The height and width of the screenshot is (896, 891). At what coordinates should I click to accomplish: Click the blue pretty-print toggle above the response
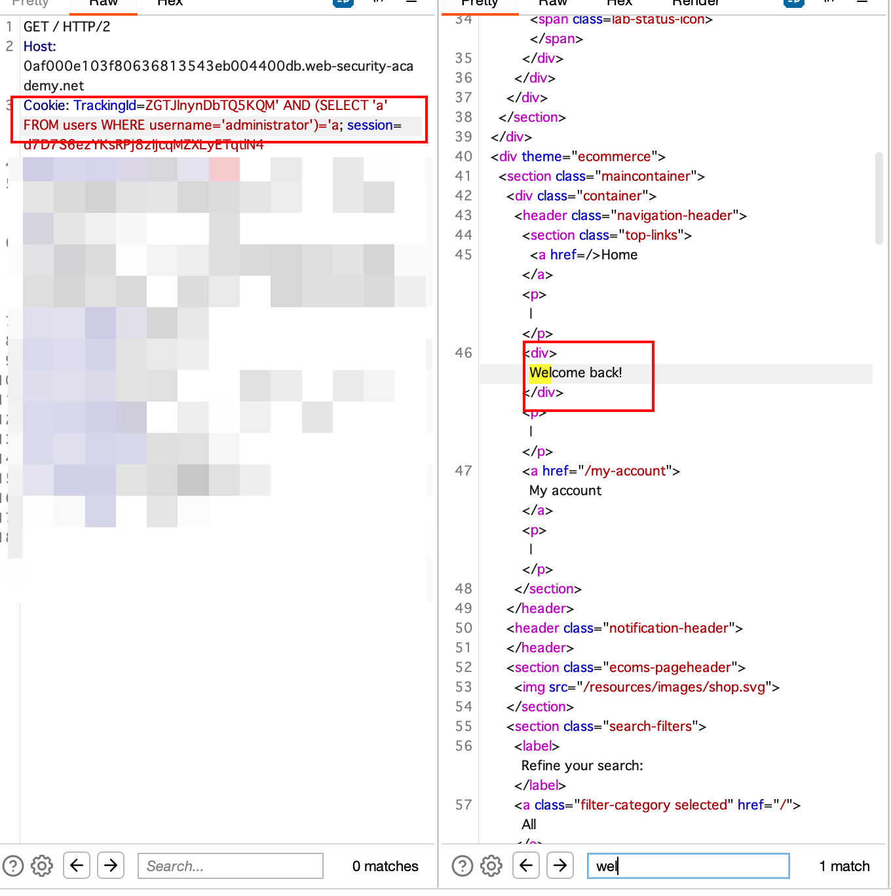pyautogui.click(x=793, y=3)
